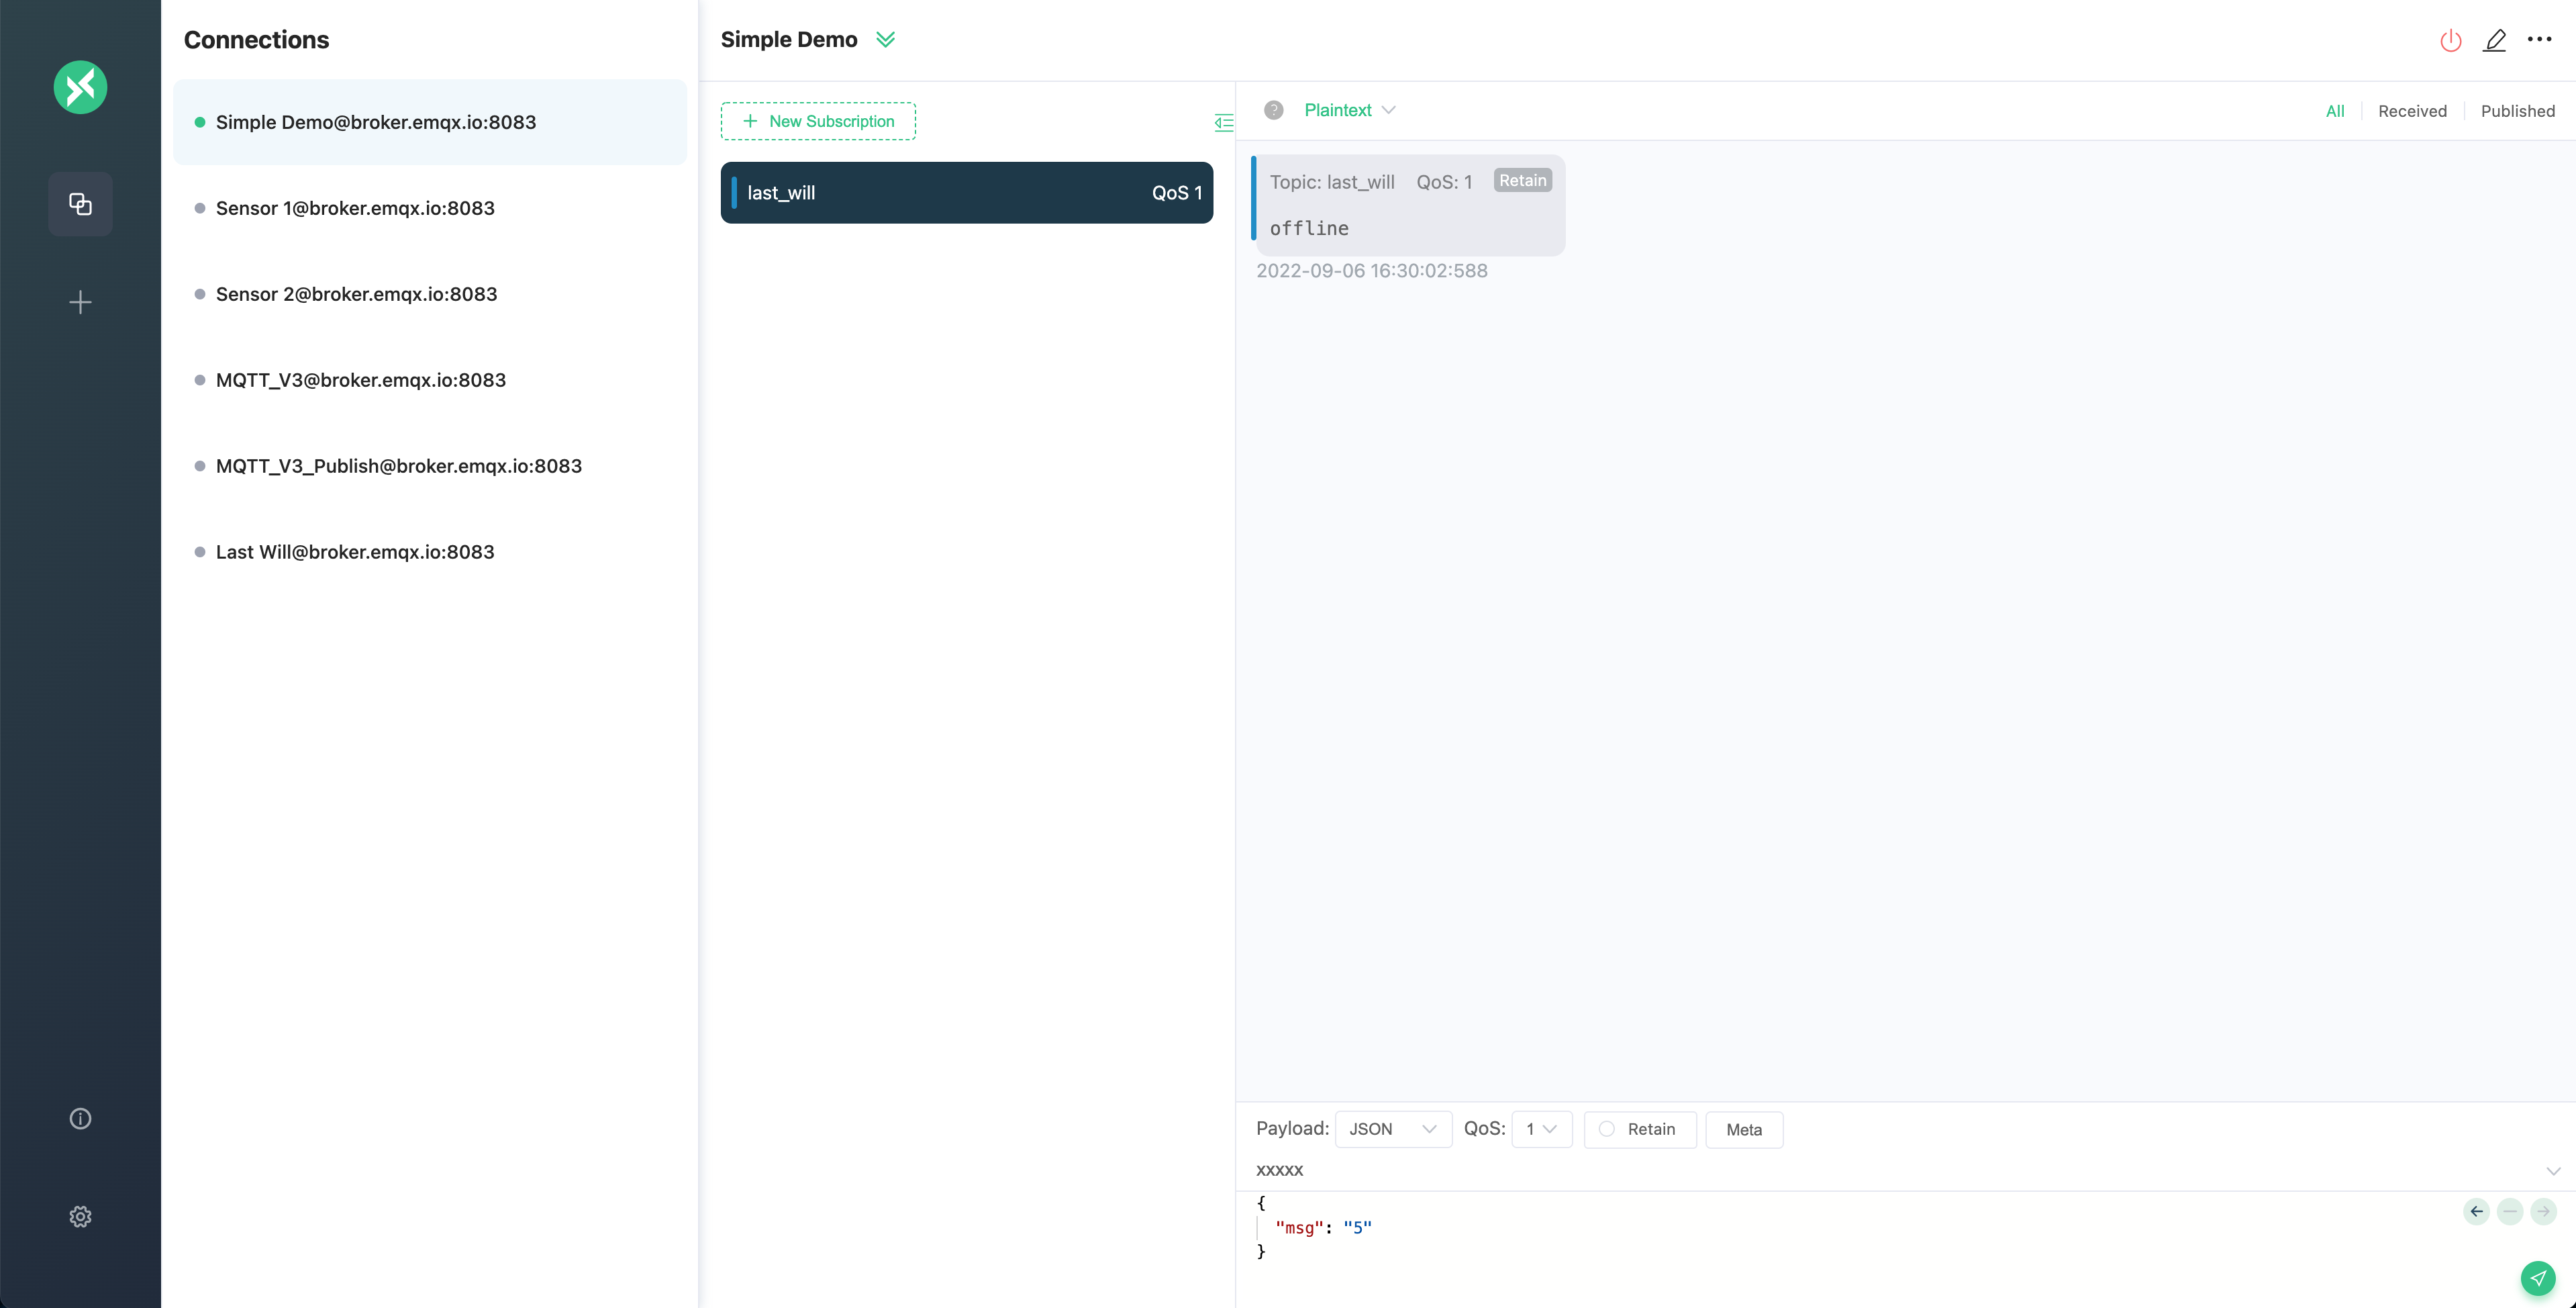Open the Payload format JSON dropdown
The height and width of the screenshot is (1308, 2576).
pos(1391,1129)
